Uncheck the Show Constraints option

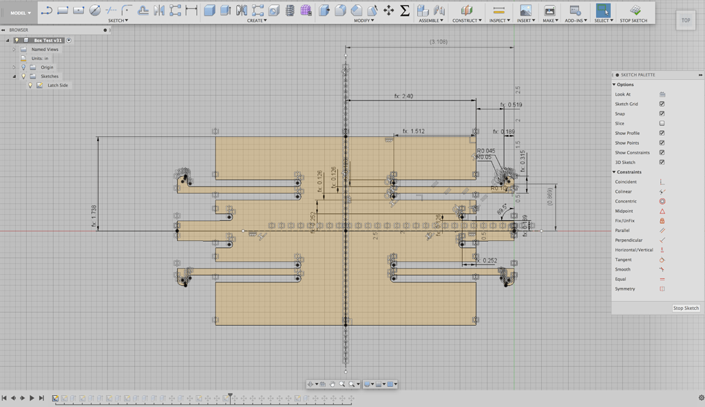tap(662, 152)
